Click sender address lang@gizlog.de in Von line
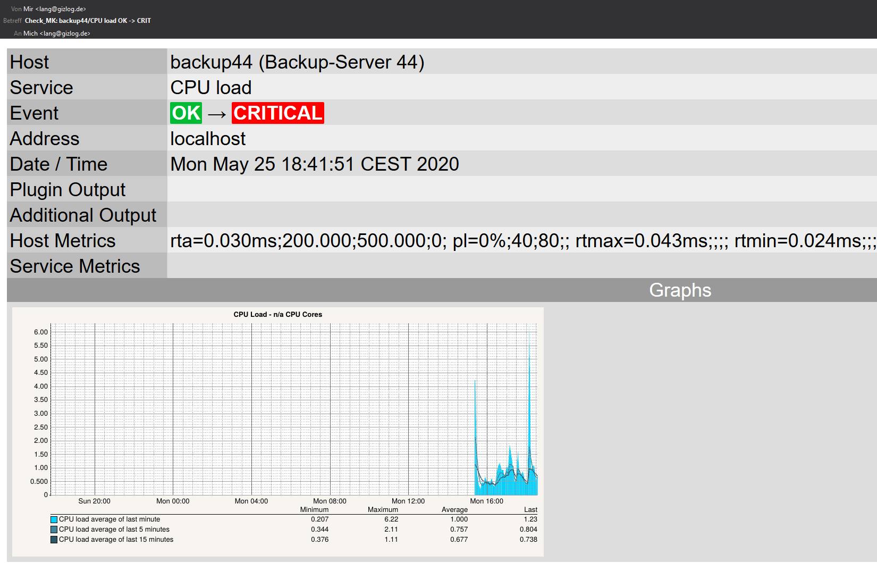The width and height of the screenshot is (877, 563). 63,9
